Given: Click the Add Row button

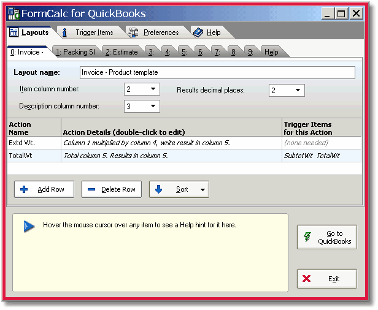Looking at the screenshot, I should [x=44, y=189].
